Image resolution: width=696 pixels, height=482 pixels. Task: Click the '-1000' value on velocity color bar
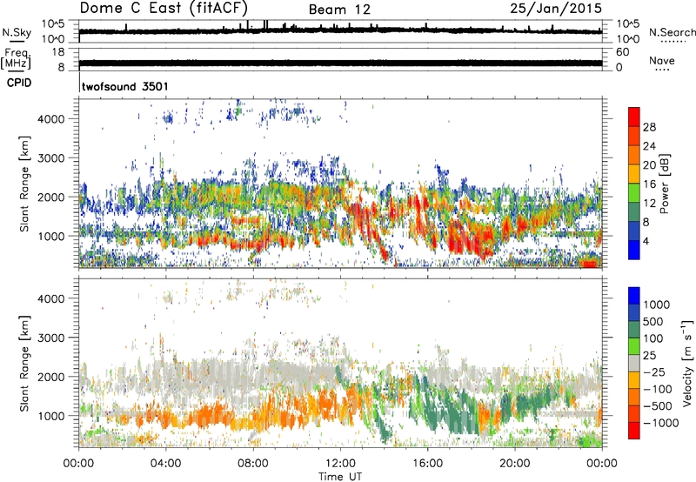[660, 423]
